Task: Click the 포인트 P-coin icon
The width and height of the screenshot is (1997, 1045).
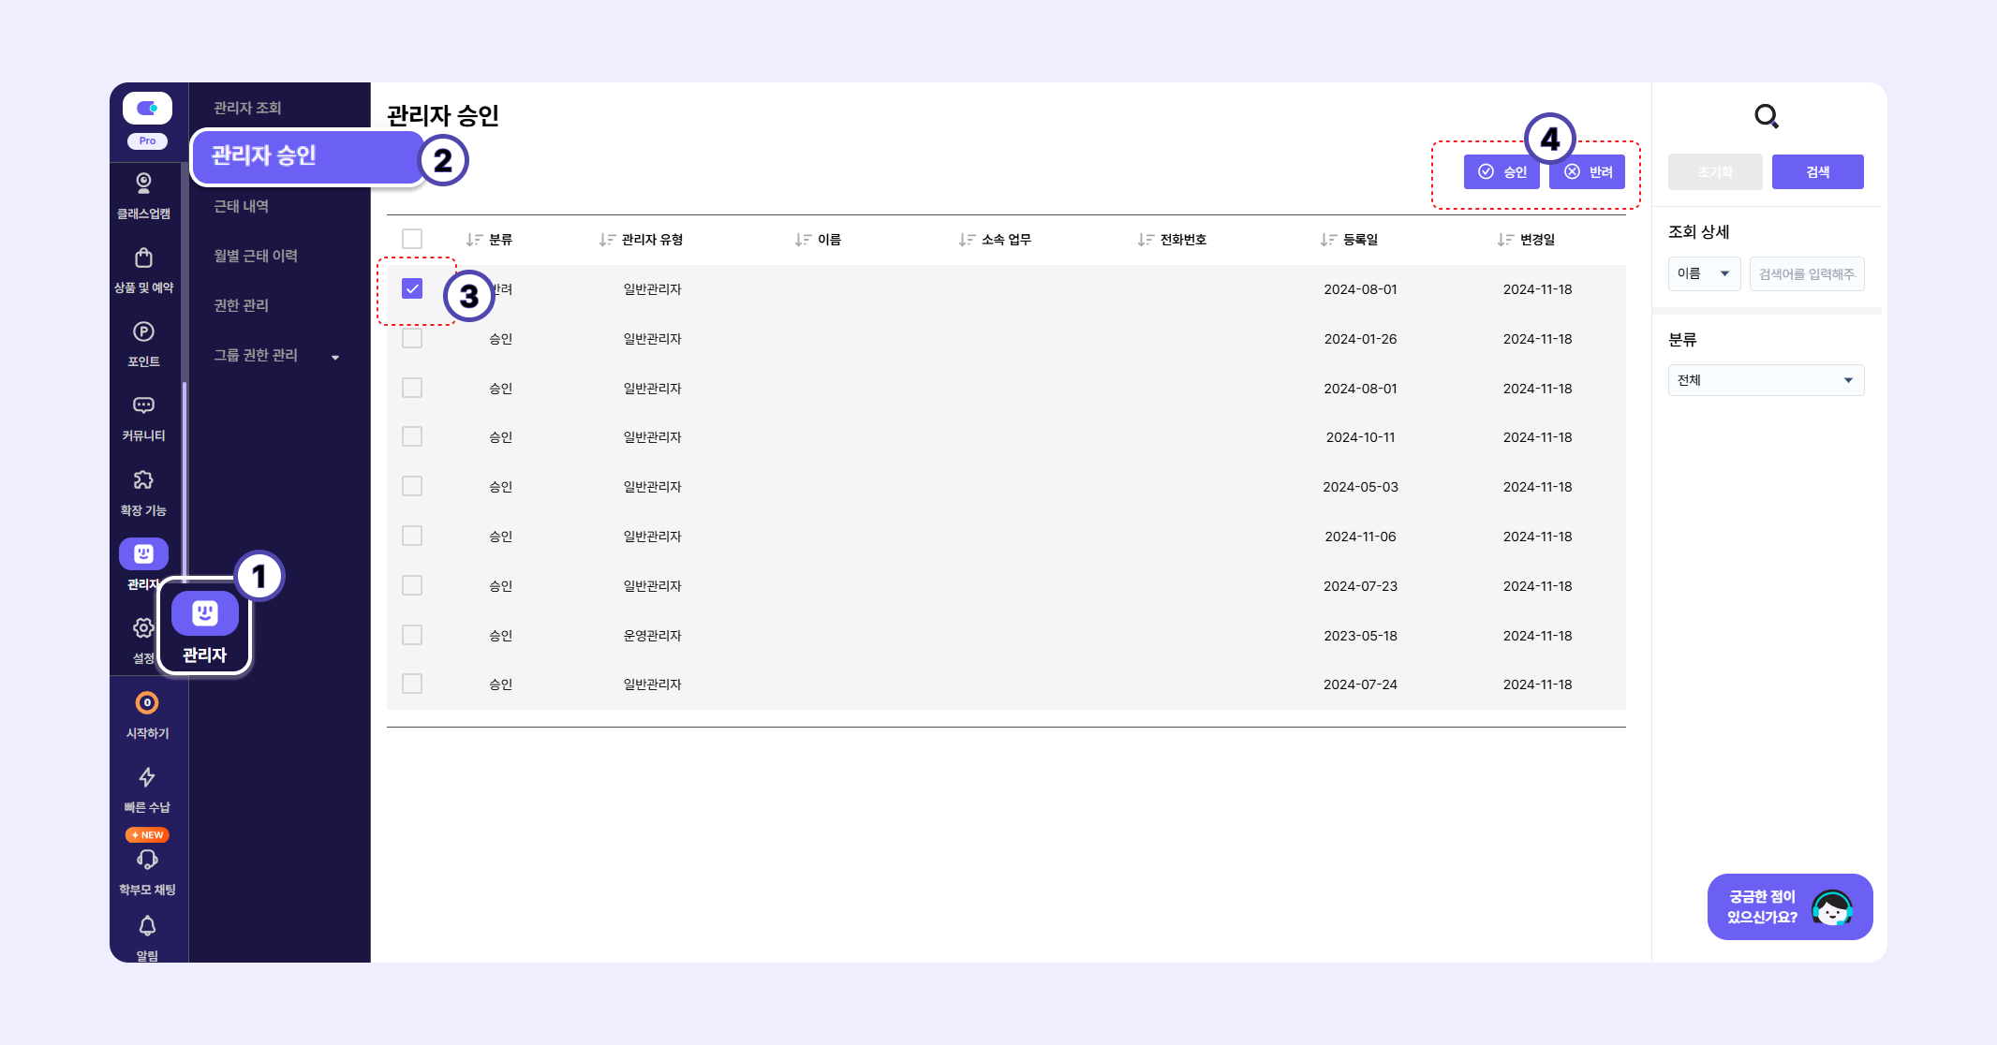Action: coord(143,331)
